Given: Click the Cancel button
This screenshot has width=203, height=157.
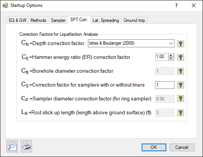Looking at the screenshot, I should pyautogui.click(x=182, y=147).
